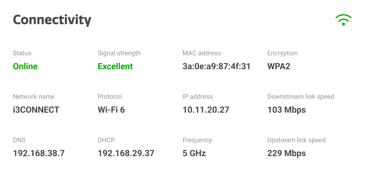Click the Downstream link speed label
The height and width of the screenshot is (191, 365).
[301, 97]
